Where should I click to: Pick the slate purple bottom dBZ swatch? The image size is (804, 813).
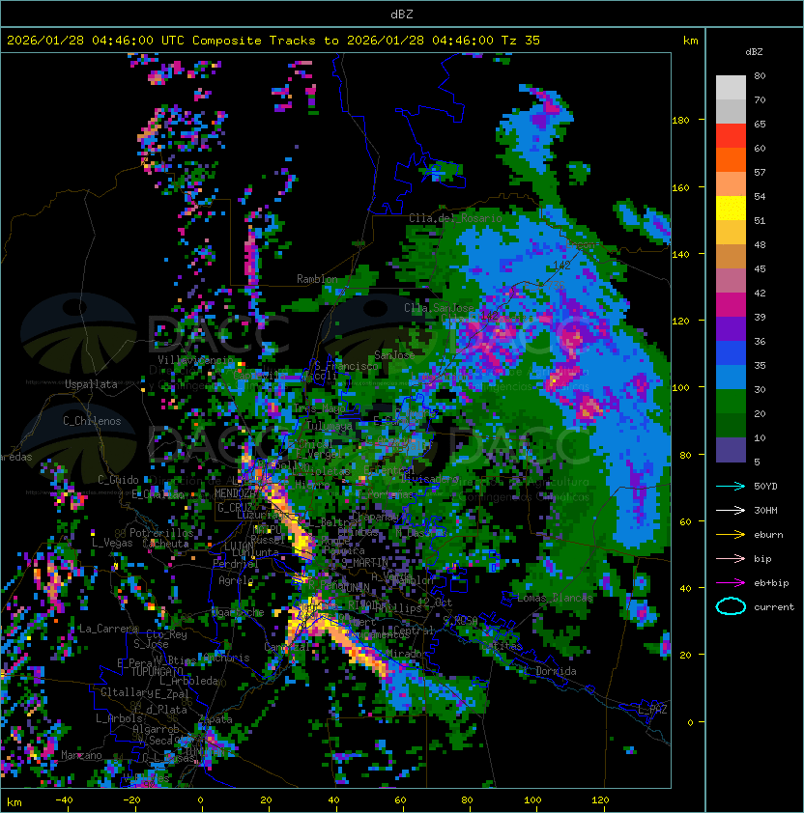731,450
